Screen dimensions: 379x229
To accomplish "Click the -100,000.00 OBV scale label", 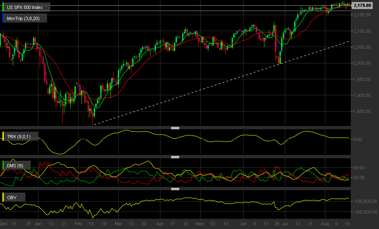I will [x=365, y=201].
